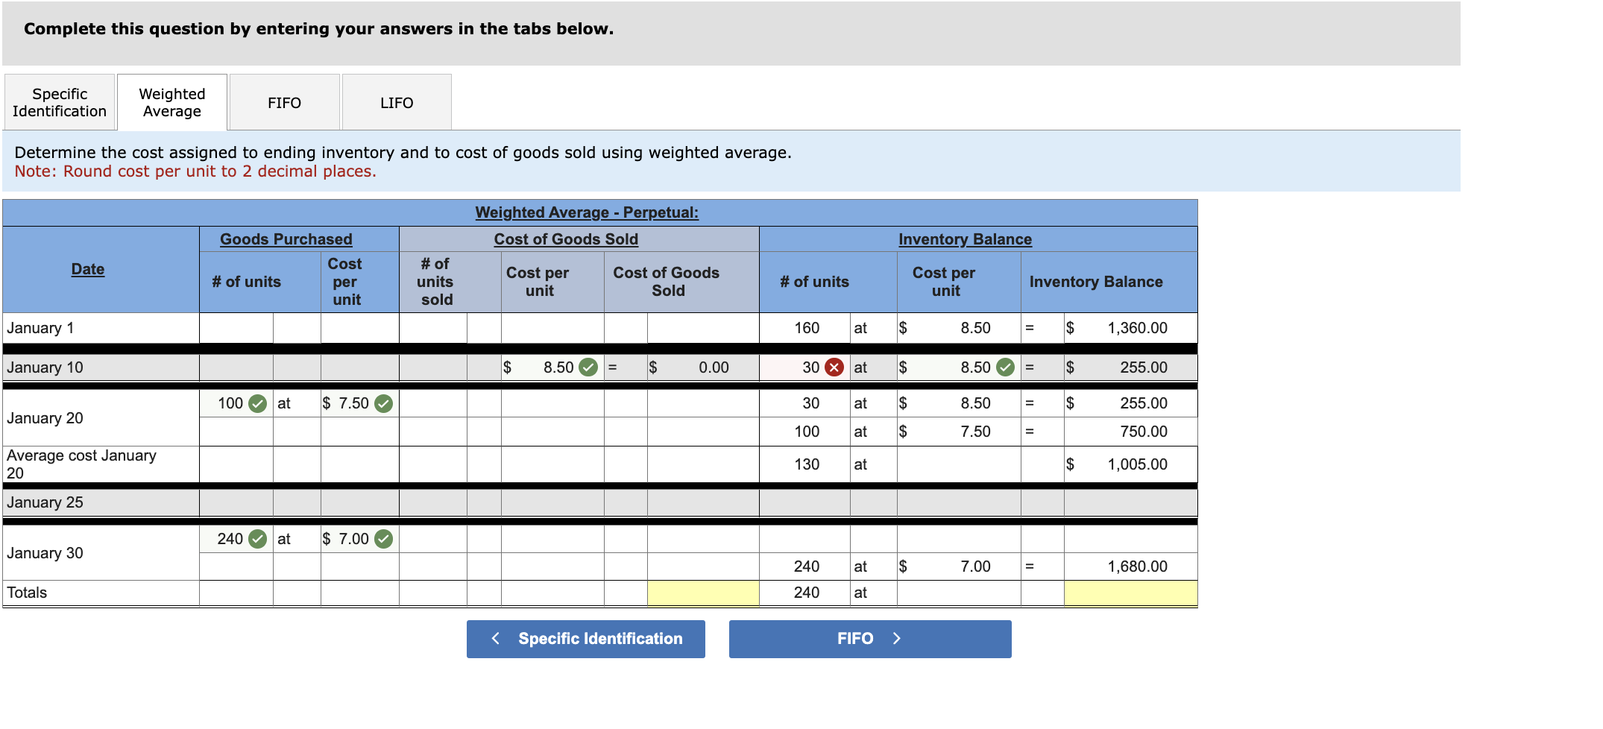Image resolution: width=1603 pixels, height=729 pixels.
Task: Click the yellow Totals inventory balance cell
Action: click(x=1130, y=593)
